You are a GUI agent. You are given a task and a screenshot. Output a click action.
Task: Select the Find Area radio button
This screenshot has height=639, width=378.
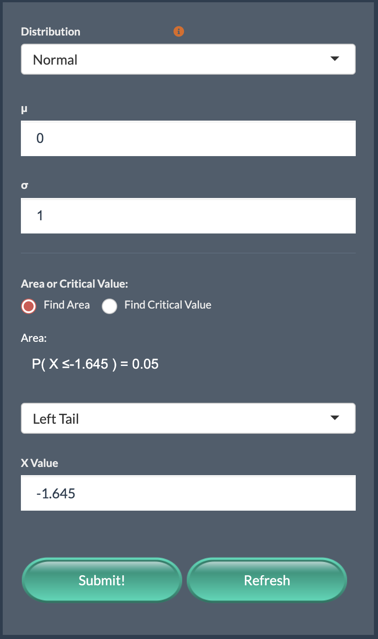pos(29,306)
